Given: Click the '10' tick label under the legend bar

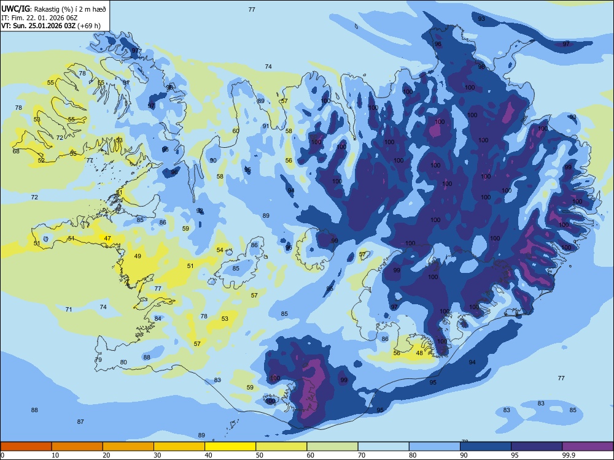Looking at the screenshot, I should point(55,455).
